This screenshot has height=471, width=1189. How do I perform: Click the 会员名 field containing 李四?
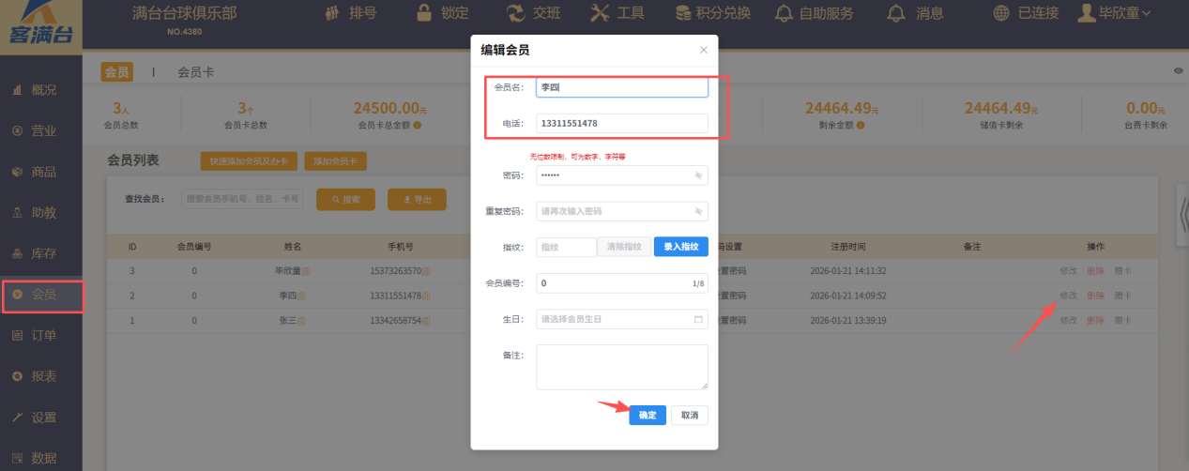622,87
